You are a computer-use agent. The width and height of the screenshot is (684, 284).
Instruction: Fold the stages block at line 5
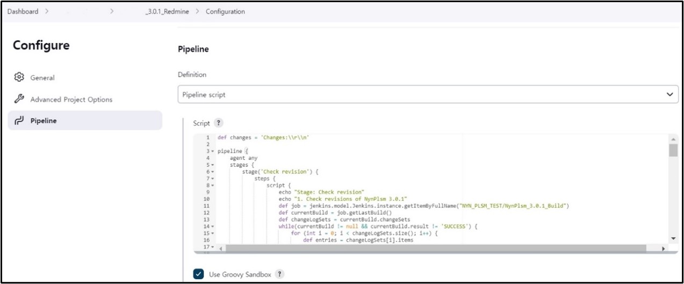pyautogui.click(x=213, y=165)
